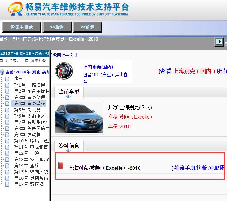Select the 当前车型 tab

pyautogui.click(x=69, y=92)
